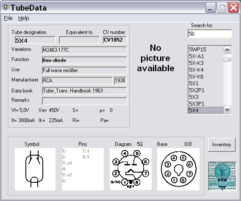
Task: Click the Search for input field
Action: (210, 33)
